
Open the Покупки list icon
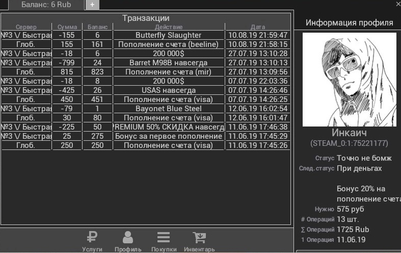164,238
